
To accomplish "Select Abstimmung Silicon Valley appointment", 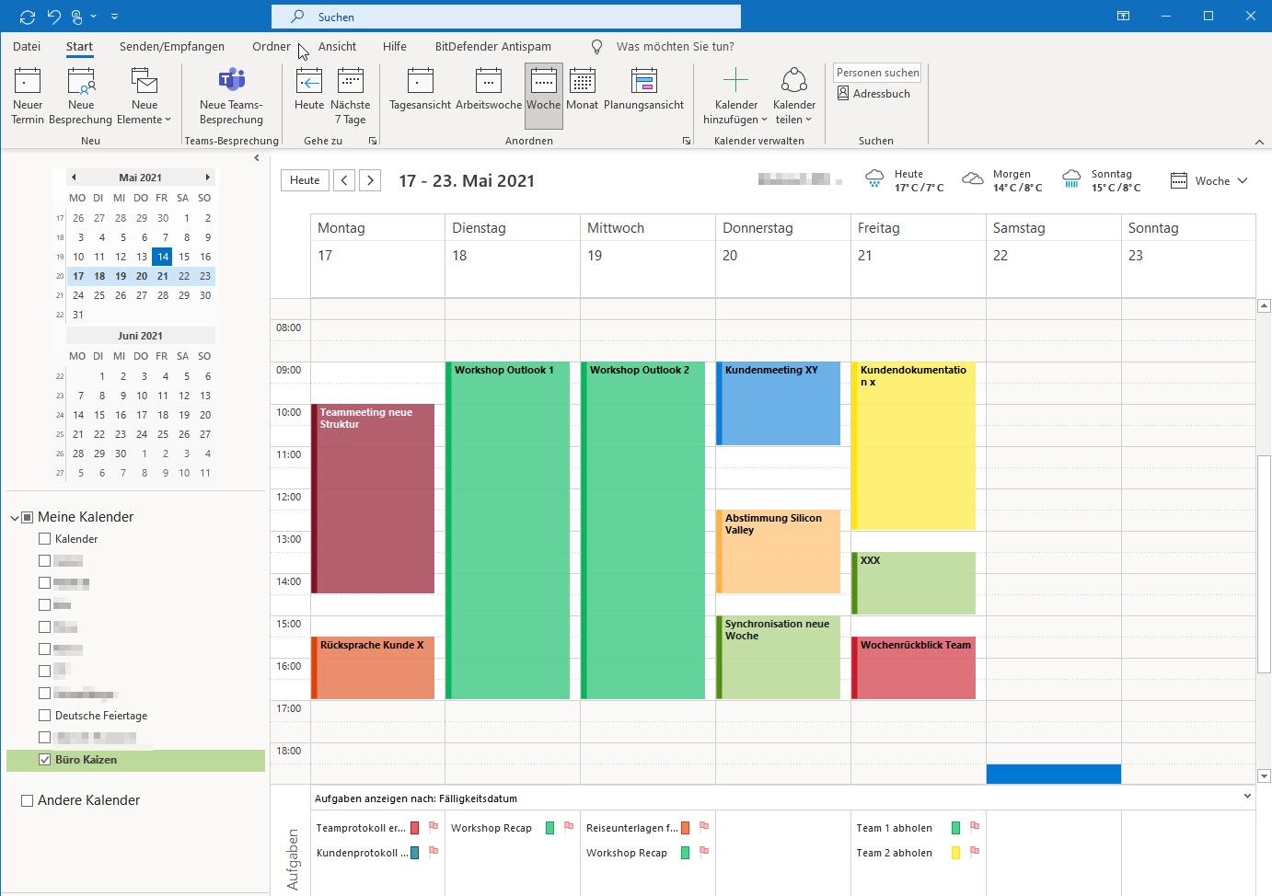I will coord(779,551).
